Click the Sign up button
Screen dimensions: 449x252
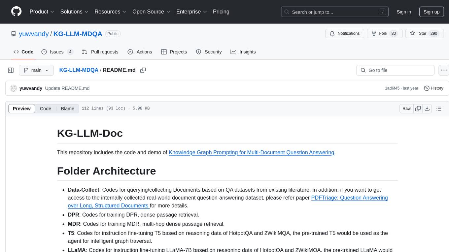click(x=432, y=12)
